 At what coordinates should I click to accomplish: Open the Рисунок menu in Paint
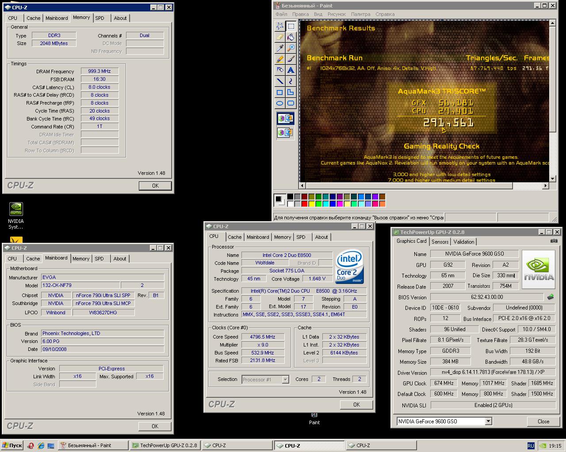tap(337, 14)
